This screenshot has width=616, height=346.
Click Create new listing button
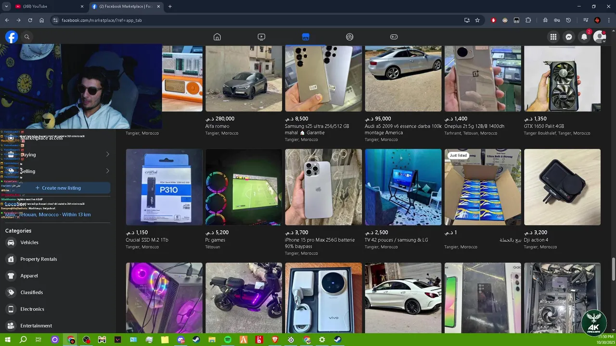click(58, 188)
